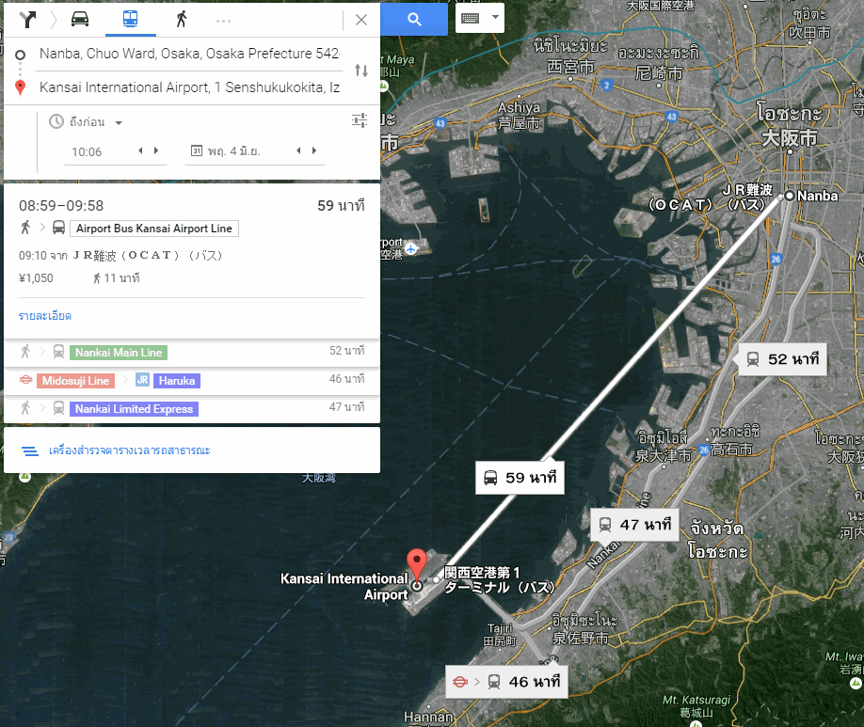Open the public transit schedule explorer link
This screenshot has height=727, width=864.
tap(130, 450)
